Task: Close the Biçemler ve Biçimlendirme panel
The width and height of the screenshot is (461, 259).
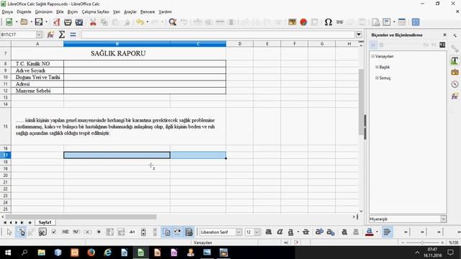Action: [x=444, y=35]
